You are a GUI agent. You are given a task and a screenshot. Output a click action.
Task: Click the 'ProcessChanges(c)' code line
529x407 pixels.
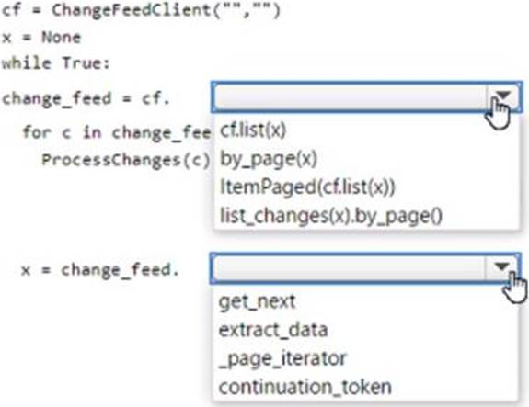click(x=126, y=160)
